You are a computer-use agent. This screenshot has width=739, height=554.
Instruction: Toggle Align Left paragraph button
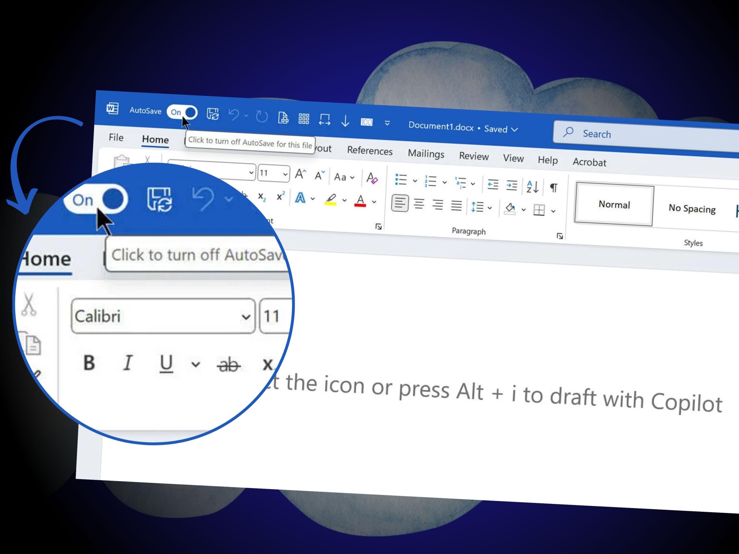coord(400,203)
